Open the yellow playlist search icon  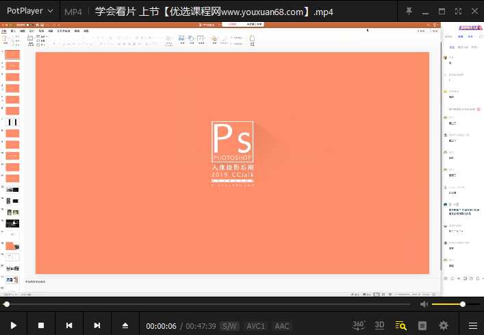tap(401, 325)
